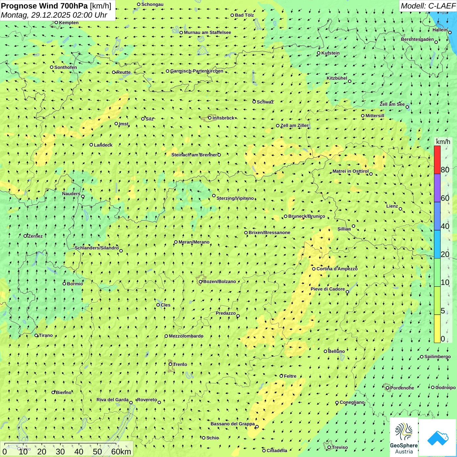Click the Kempten location marker
Screen dimensions: 457x457
pos(56,23)
